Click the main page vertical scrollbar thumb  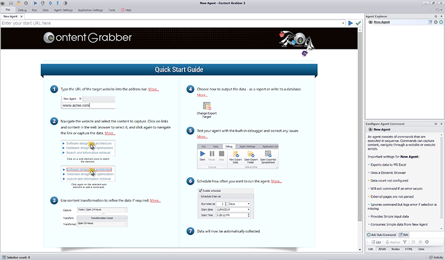point(360,126)
